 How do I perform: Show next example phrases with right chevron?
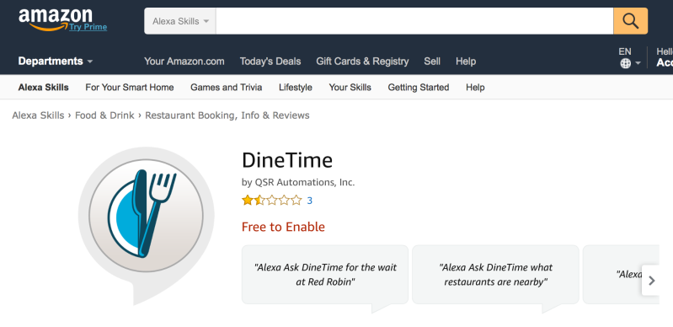point(651,281)
